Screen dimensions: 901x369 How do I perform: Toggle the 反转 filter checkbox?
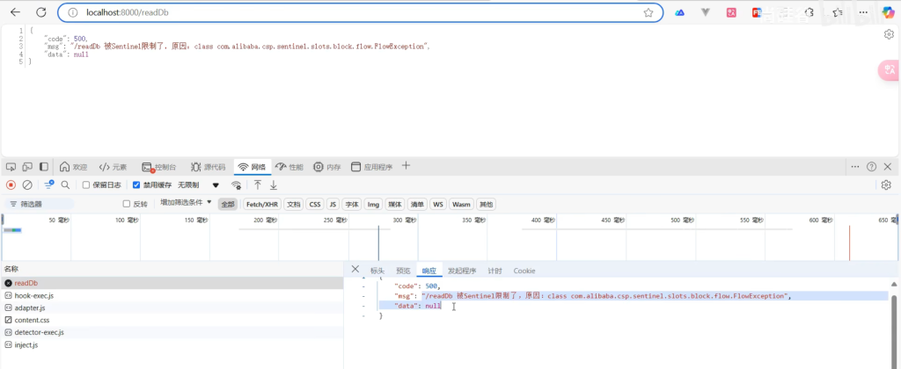[x=127, y=204]
